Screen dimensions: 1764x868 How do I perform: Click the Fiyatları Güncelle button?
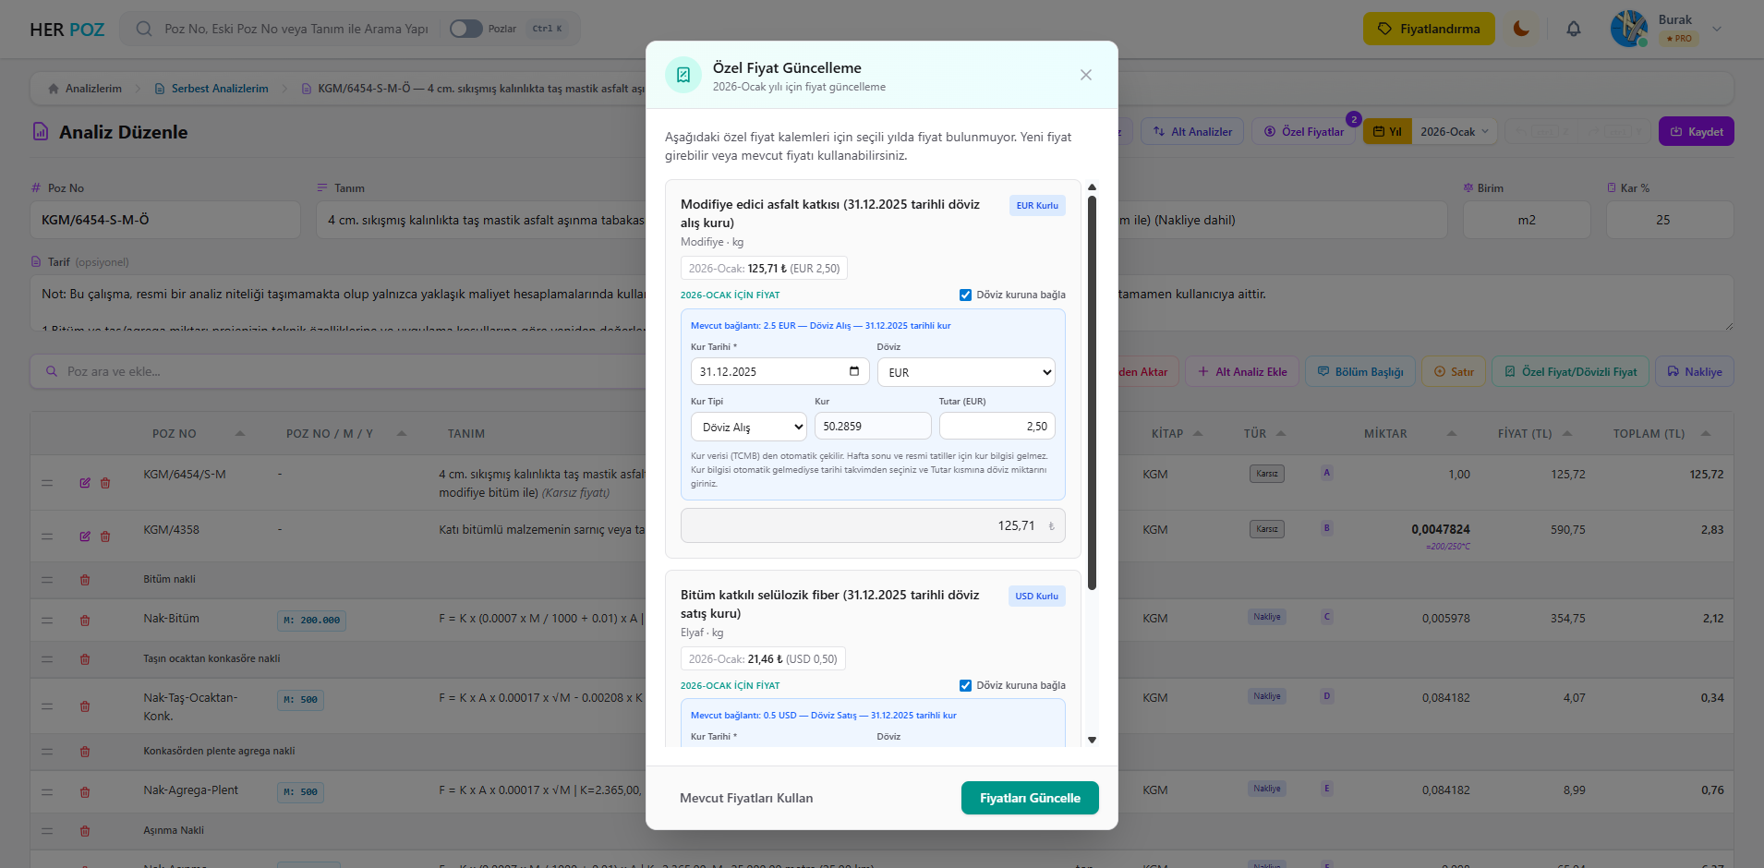(1030, 798)
